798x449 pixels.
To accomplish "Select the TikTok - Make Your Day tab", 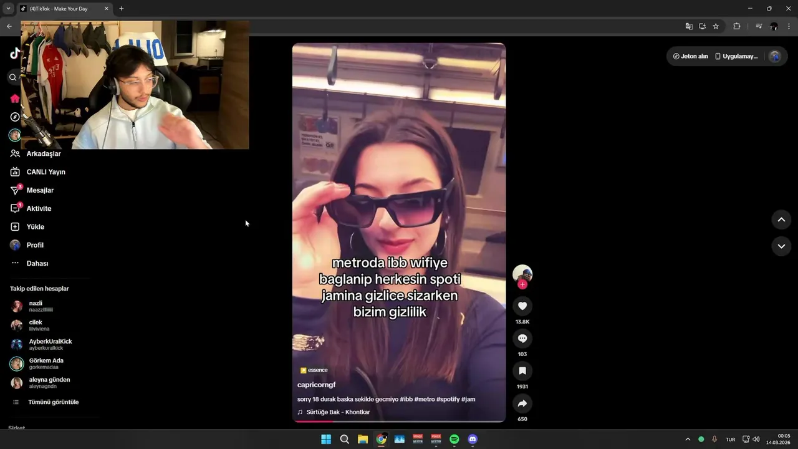I will 59,9.
